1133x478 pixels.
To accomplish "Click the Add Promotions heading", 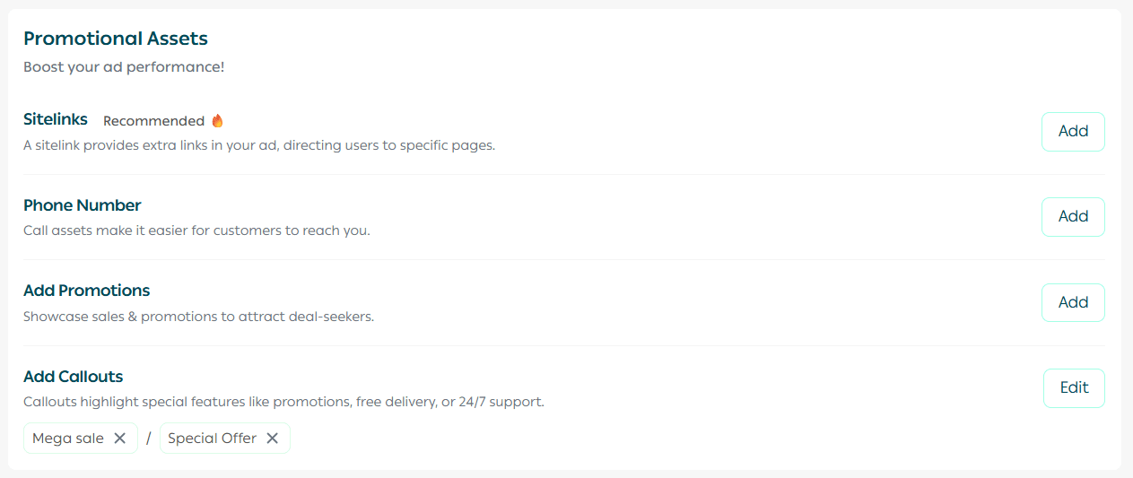I will tap(86, 291).
